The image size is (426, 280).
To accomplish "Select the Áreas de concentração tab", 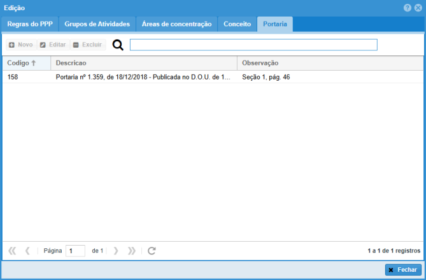I will (176, 24).
